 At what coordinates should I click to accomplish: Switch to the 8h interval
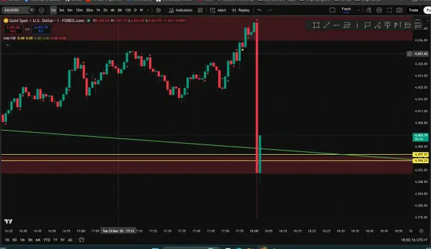click(x=120, y=10)
